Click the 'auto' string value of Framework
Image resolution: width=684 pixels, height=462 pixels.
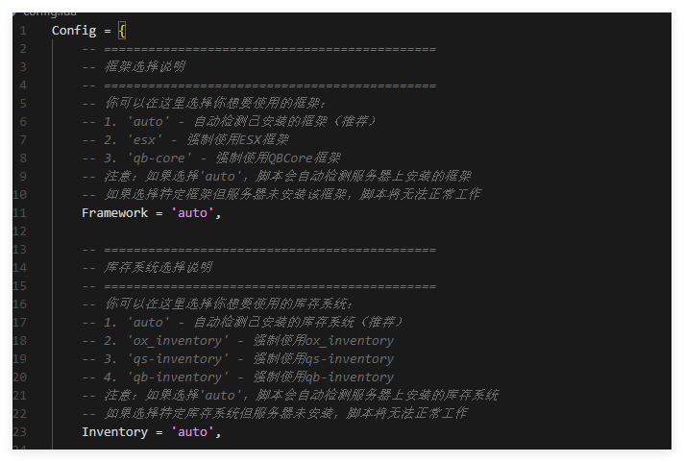195,212
